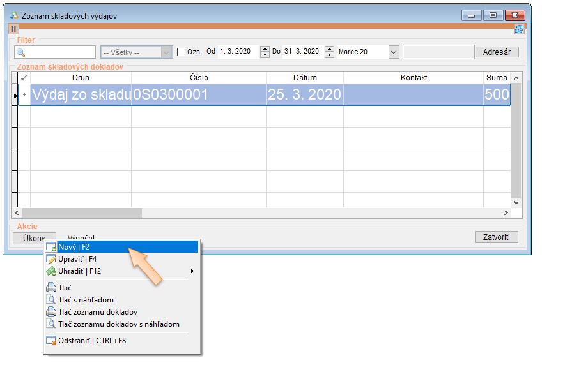Choose Tlač zoznamu dokladov menu entry
Viewport: 565px width, 365px height.
pos(97,312)
